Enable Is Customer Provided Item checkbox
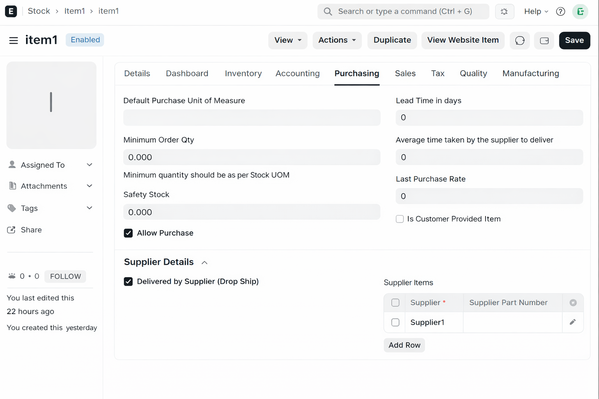Viewport: 599px width, 399px height. click(400, 219)
